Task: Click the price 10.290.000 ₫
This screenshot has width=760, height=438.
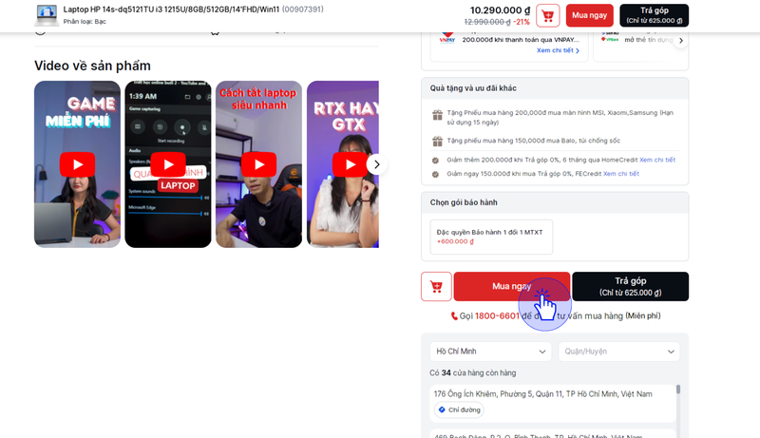Action: tap(501, 10)
